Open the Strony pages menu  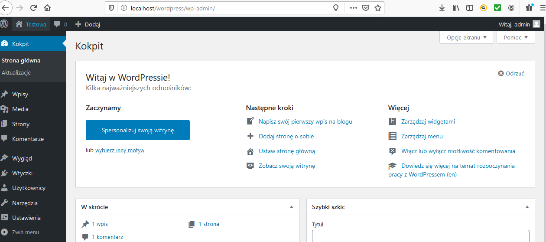tap(33, 124)
